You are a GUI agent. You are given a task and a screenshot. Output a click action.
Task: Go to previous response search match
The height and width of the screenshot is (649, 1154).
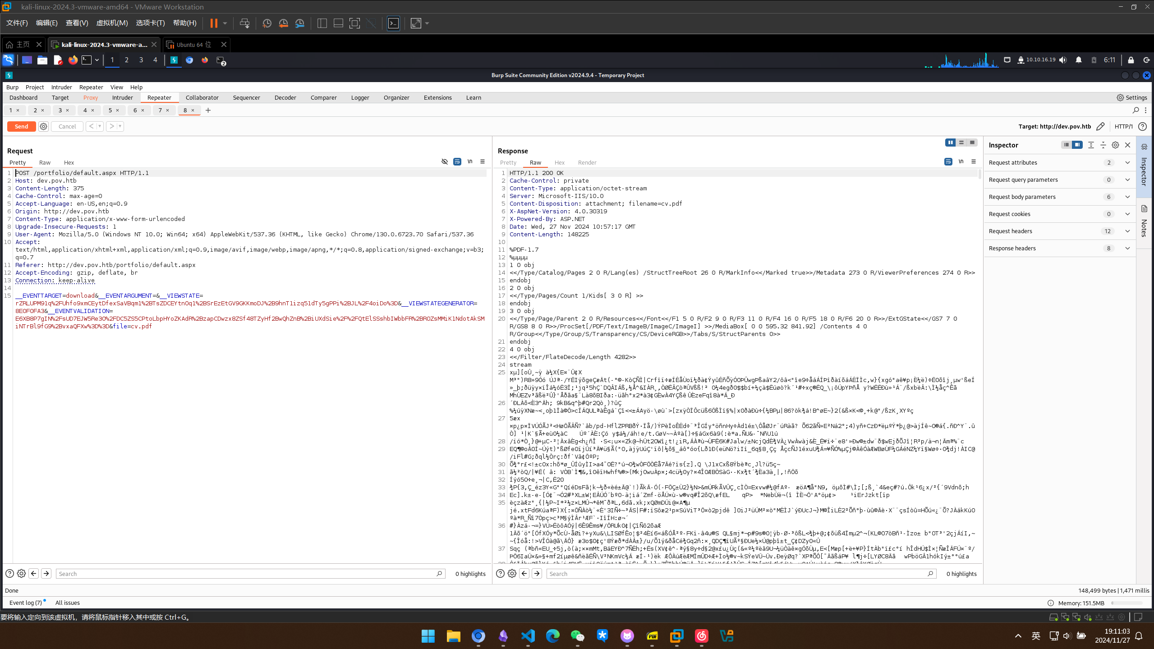click(524, 573)
